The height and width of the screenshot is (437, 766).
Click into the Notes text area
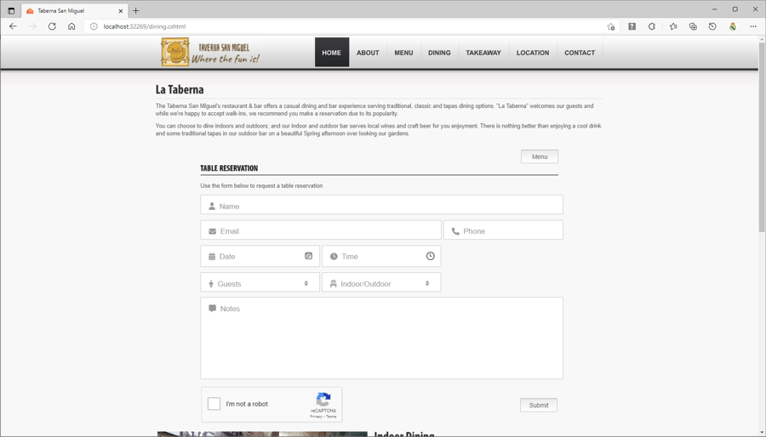tap(381, 338)
